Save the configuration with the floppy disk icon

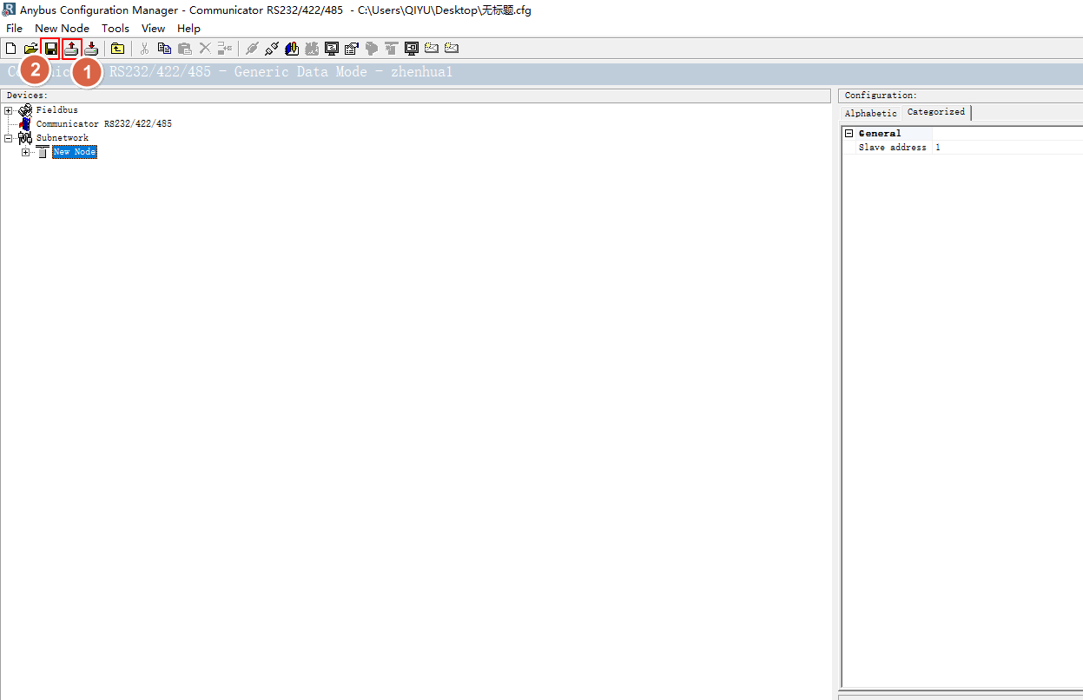pos(51,49)
